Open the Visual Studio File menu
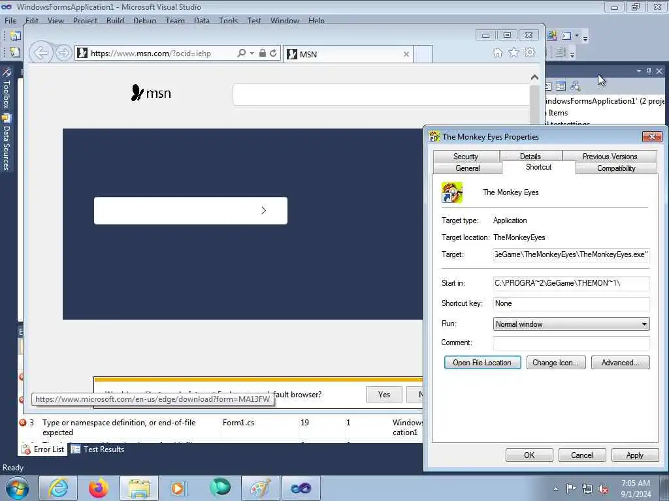This screenshot has width=669, height=501. (x=10, y=20)
